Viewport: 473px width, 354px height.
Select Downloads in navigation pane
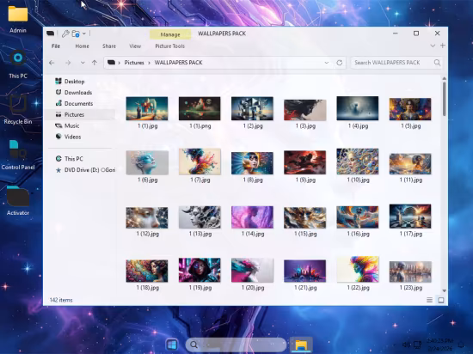(x=77, y=93)
